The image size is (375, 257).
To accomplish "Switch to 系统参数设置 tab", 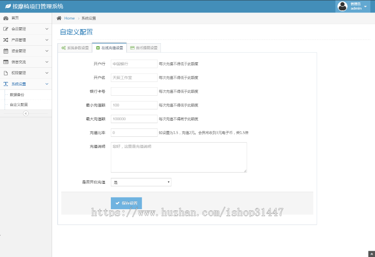I will click(75, 48).
